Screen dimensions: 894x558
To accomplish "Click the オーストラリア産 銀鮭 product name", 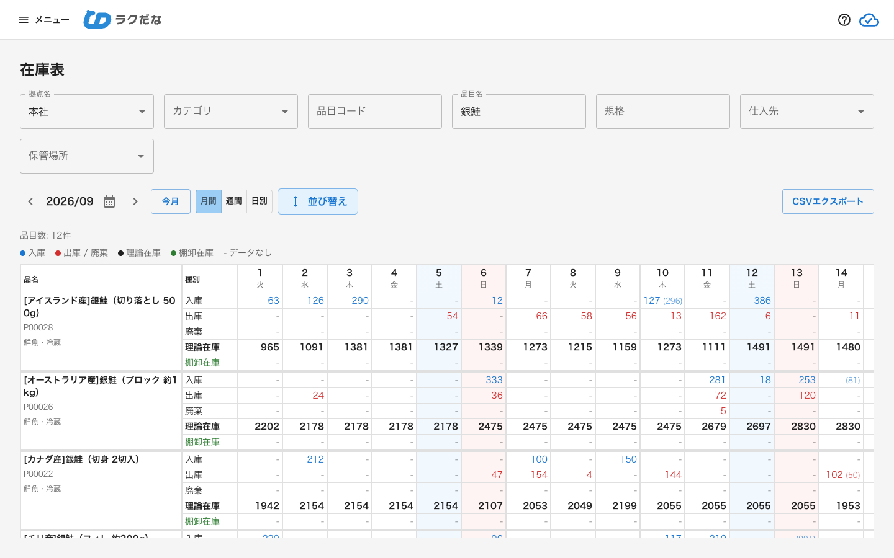I will tap(101, 386).
